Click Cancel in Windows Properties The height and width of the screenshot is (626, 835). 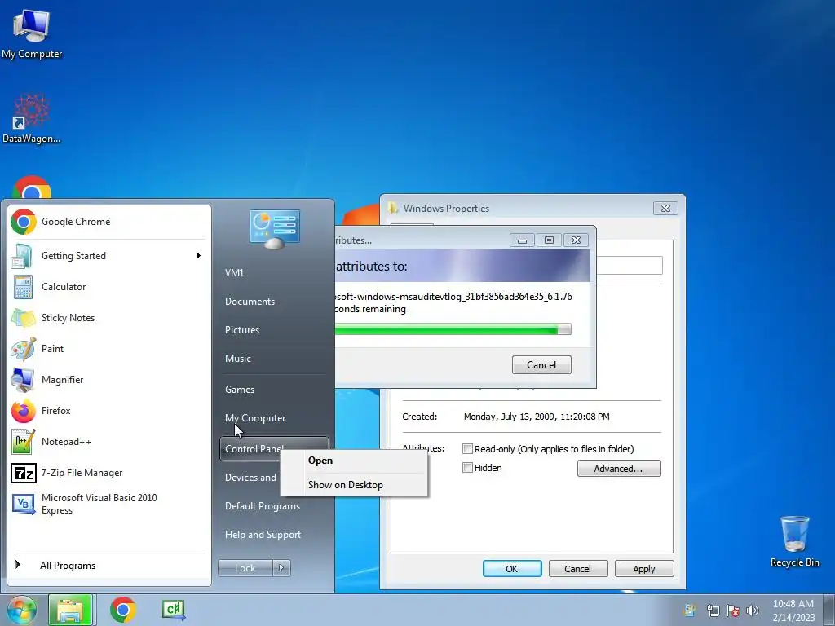[x=578, y=568]
